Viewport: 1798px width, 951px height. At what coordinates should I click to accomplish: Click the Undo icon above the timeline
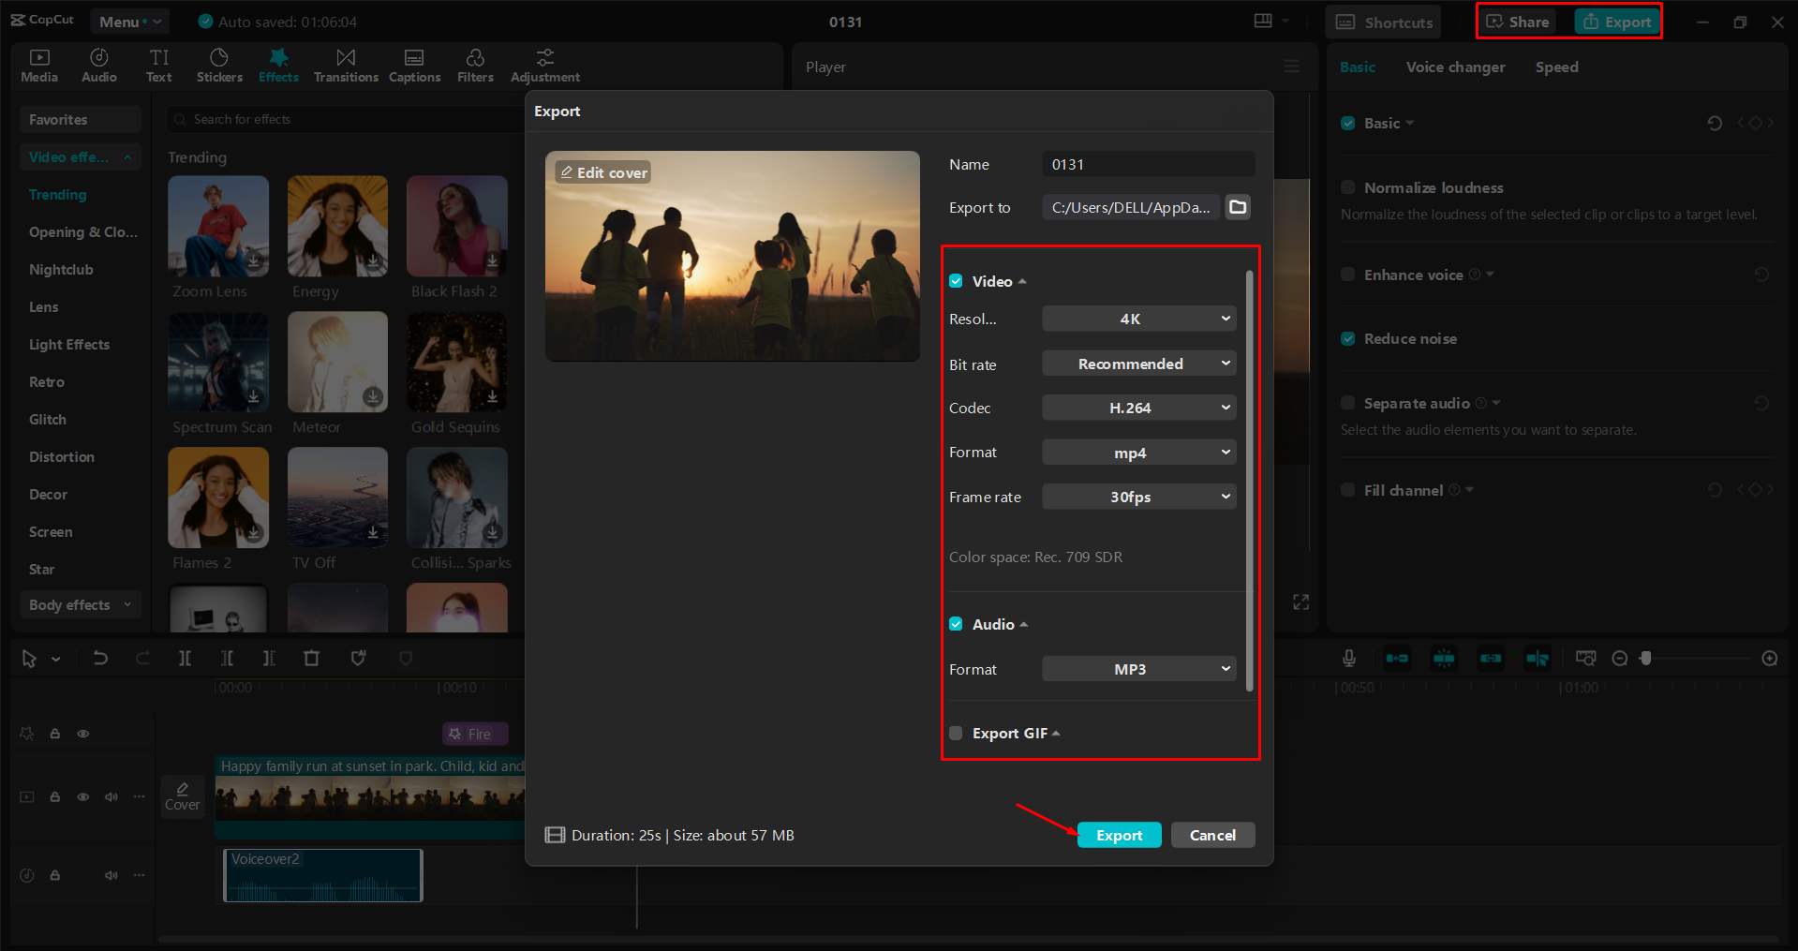(x=101, y=658)
